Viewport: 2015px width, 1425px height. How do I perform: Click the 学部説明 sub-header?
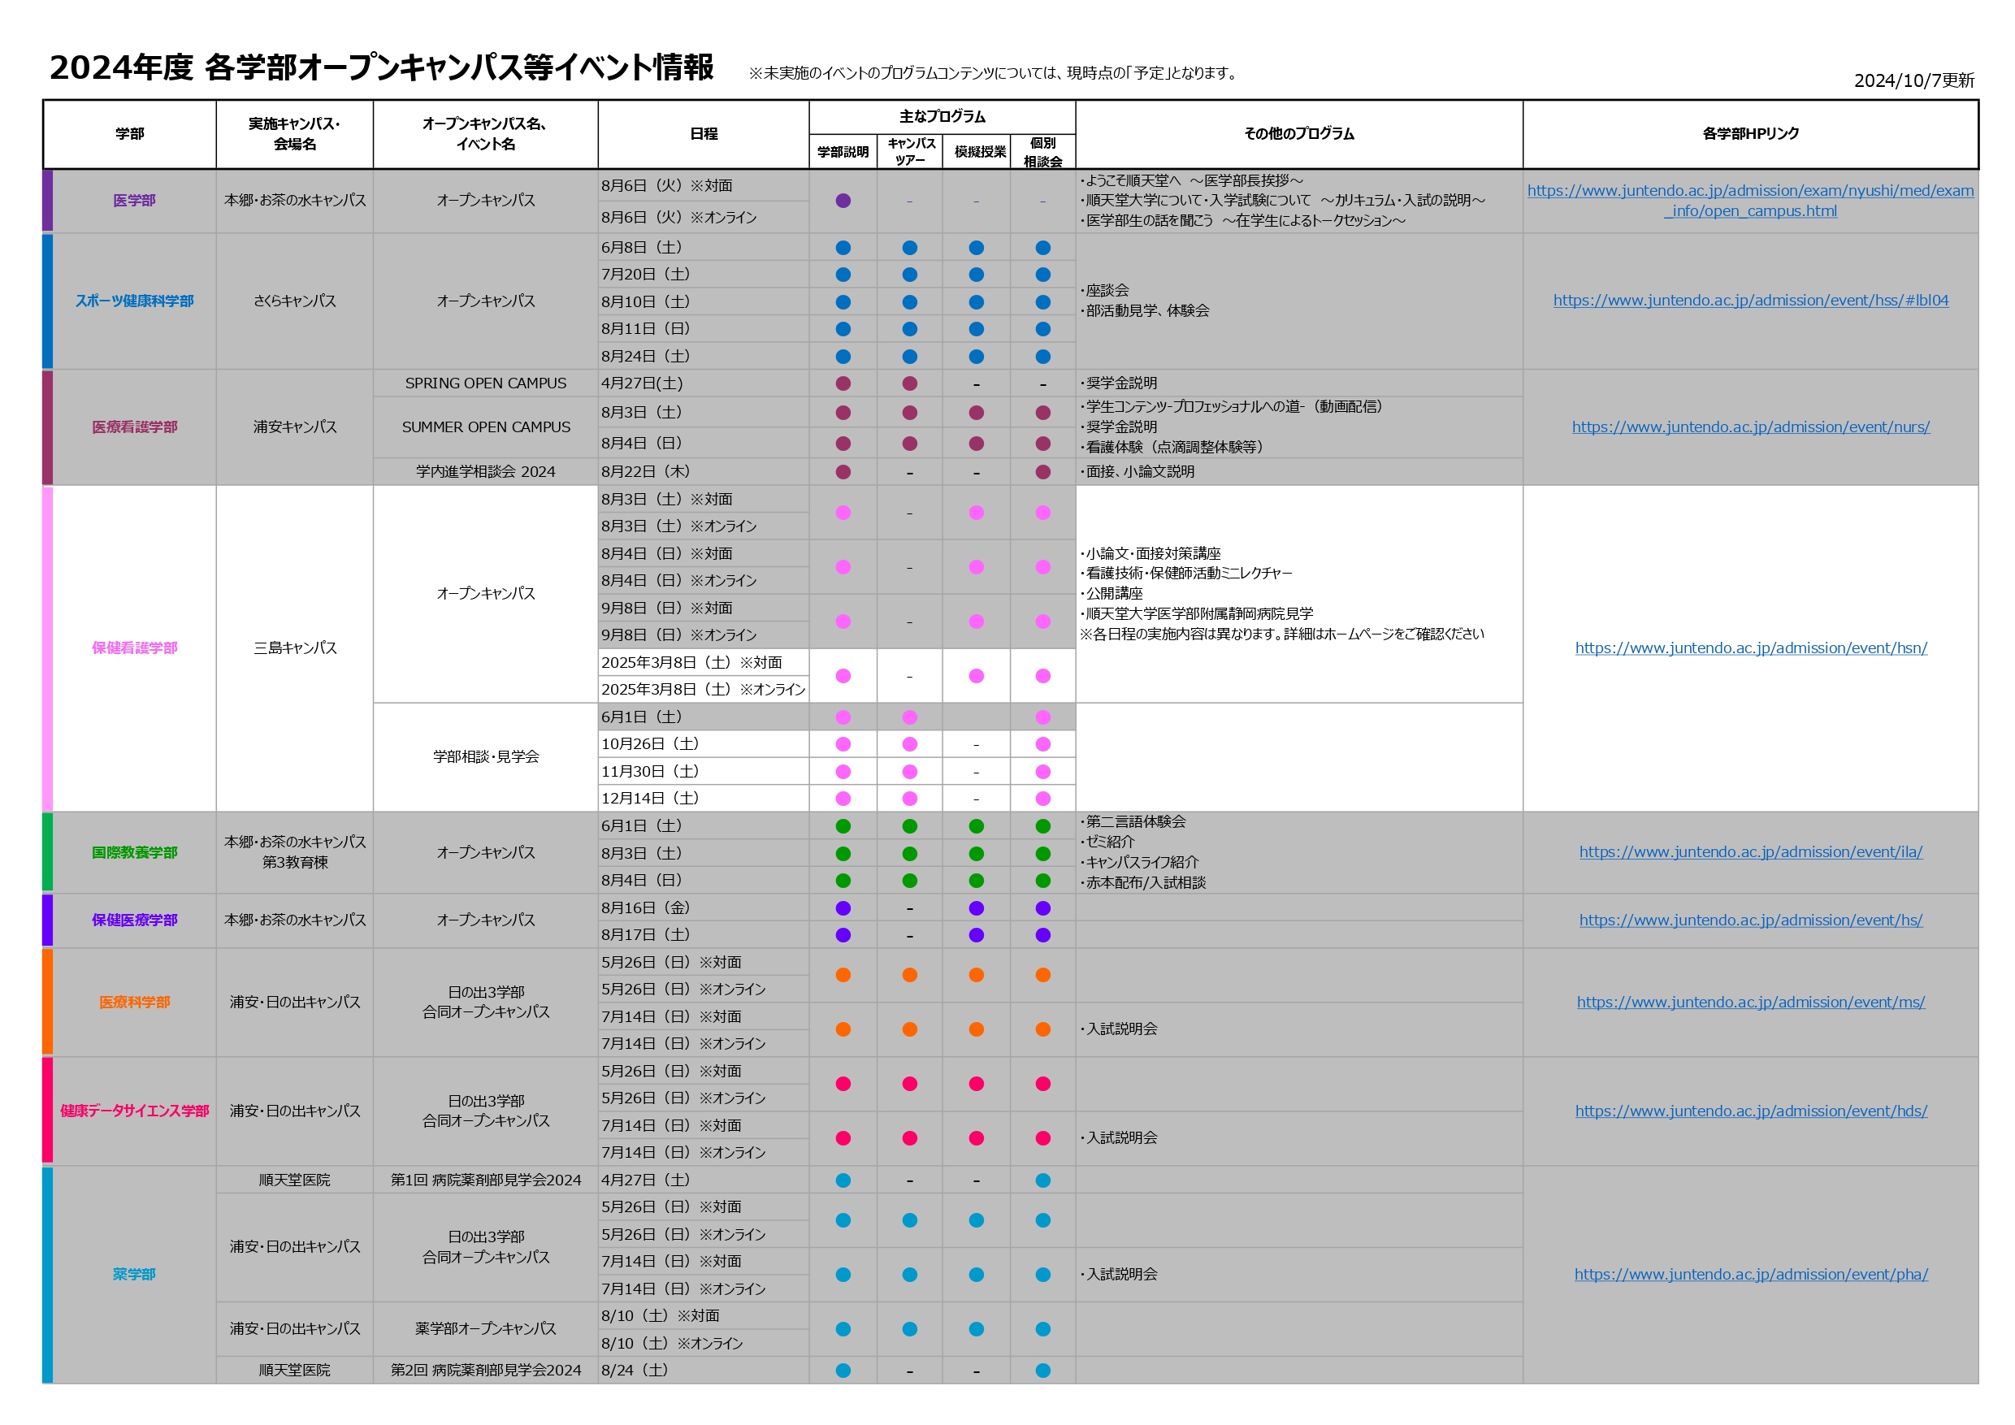point(843,152)
